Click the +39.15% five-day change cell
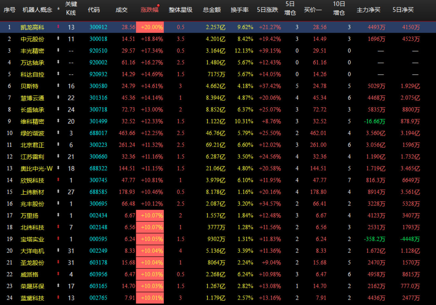This screenshot has height=305, width=436. tap(270, 51)
